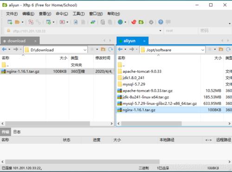Sort local pane by 修改时间 column
This screenshot has height=172, width=232.
(x=103, y=58)
